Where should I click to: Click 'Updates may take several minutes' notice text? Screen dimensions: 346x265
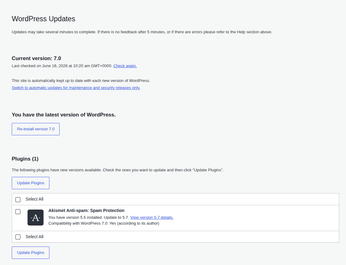coord(142,32)
